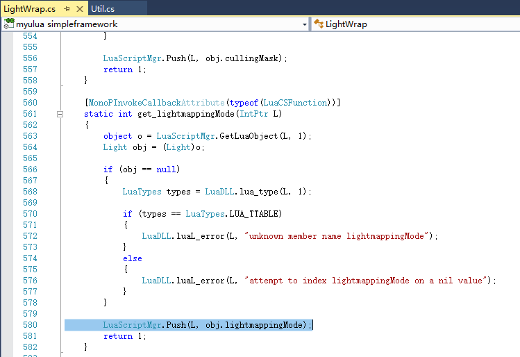Pin the LightWrap.cs tab

[67, 9]
